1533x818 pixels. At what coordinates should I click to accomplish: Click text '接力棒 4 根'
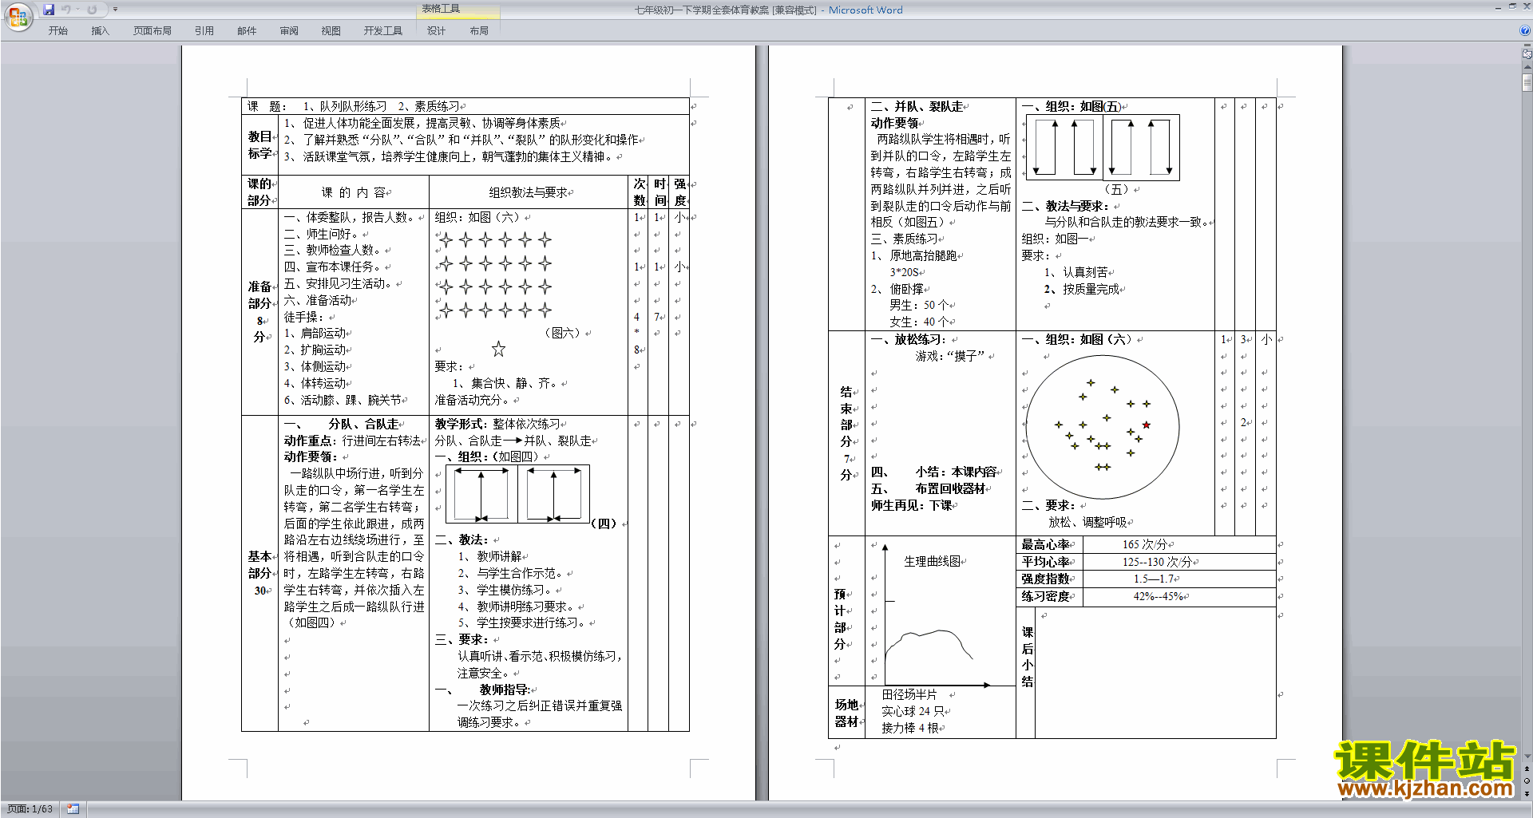910,728
